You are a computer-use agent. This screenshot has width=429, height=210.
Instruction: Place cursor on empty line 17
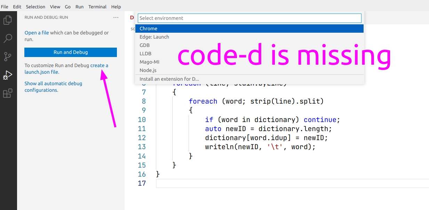coord(292,183)
